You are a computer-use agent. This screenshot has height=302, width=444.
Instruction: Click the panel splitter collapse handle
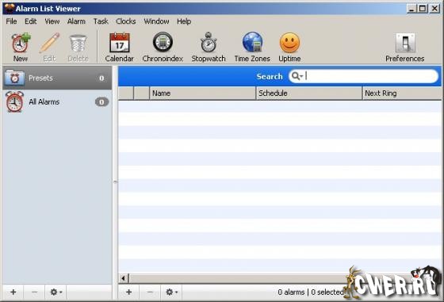(x=115, y=182)
